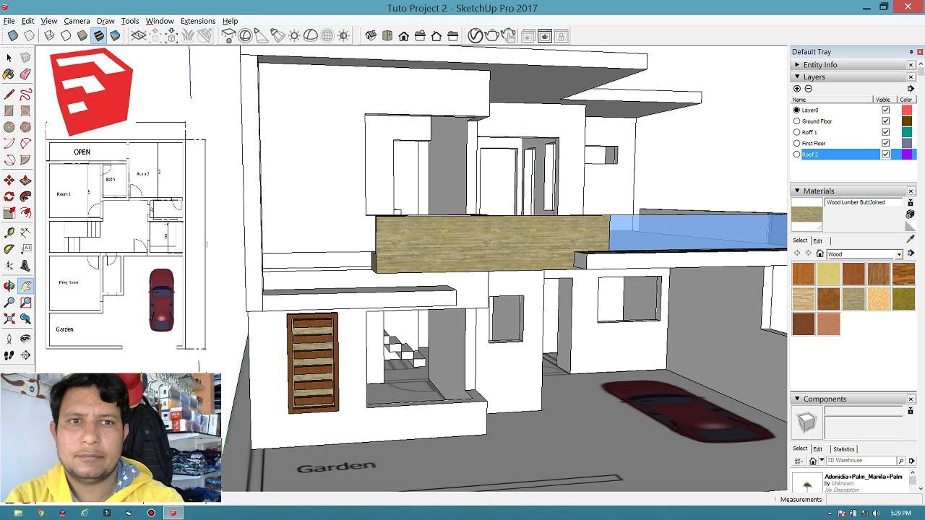Toggle visibility of Roff 1 layer

coord(885,132)
